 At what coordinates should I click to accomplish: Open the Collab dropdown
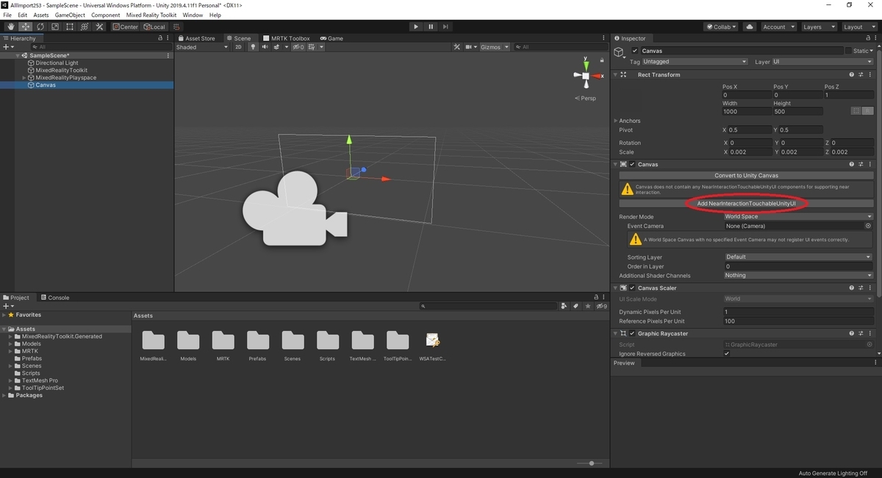722,26
